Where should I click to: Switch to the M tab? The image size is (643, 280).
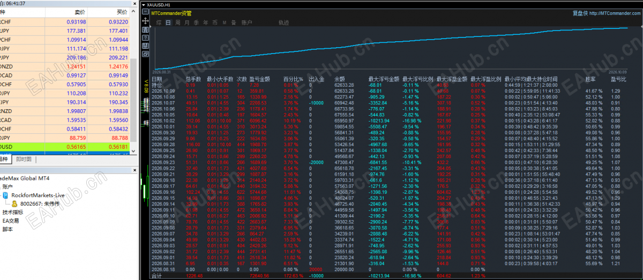point(224,22)
